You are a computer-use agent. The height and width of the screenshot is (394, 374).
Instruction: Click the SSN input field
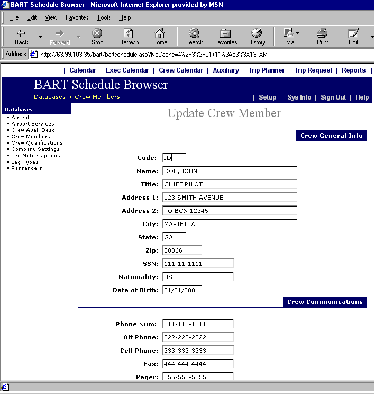(x=198, y=264)
